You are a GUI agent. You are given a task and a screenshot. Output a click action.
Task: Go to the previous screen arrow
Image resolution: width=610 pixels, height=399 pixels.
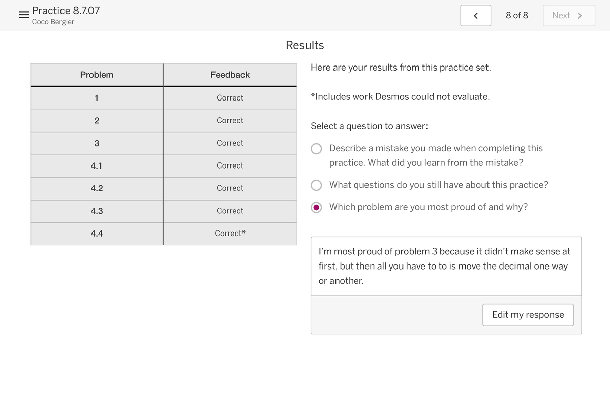click(475, 16)
